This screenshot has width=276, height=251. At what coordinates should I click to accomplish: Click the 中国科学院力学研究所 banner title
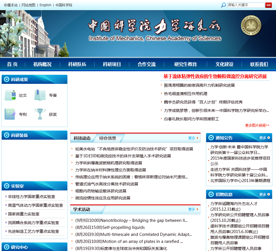point(154,26)
